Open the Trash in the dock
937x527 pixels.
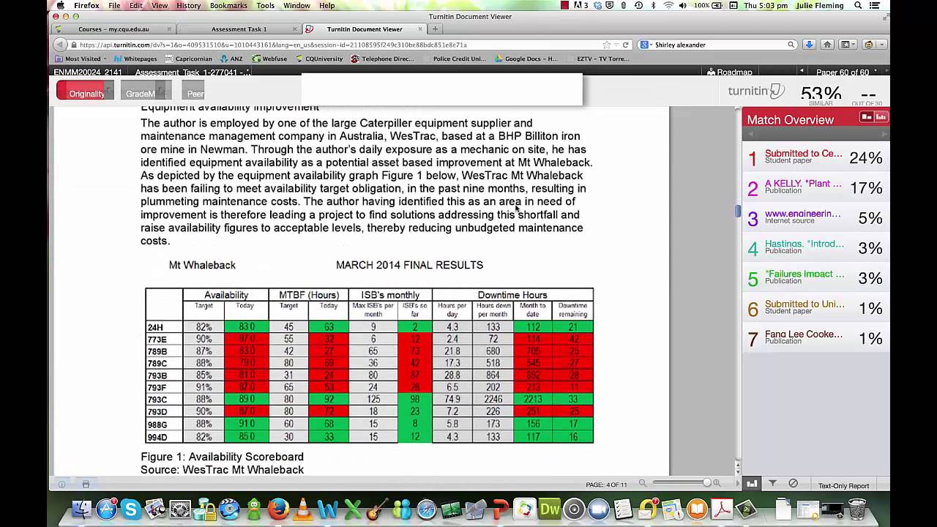coord(857,509)
